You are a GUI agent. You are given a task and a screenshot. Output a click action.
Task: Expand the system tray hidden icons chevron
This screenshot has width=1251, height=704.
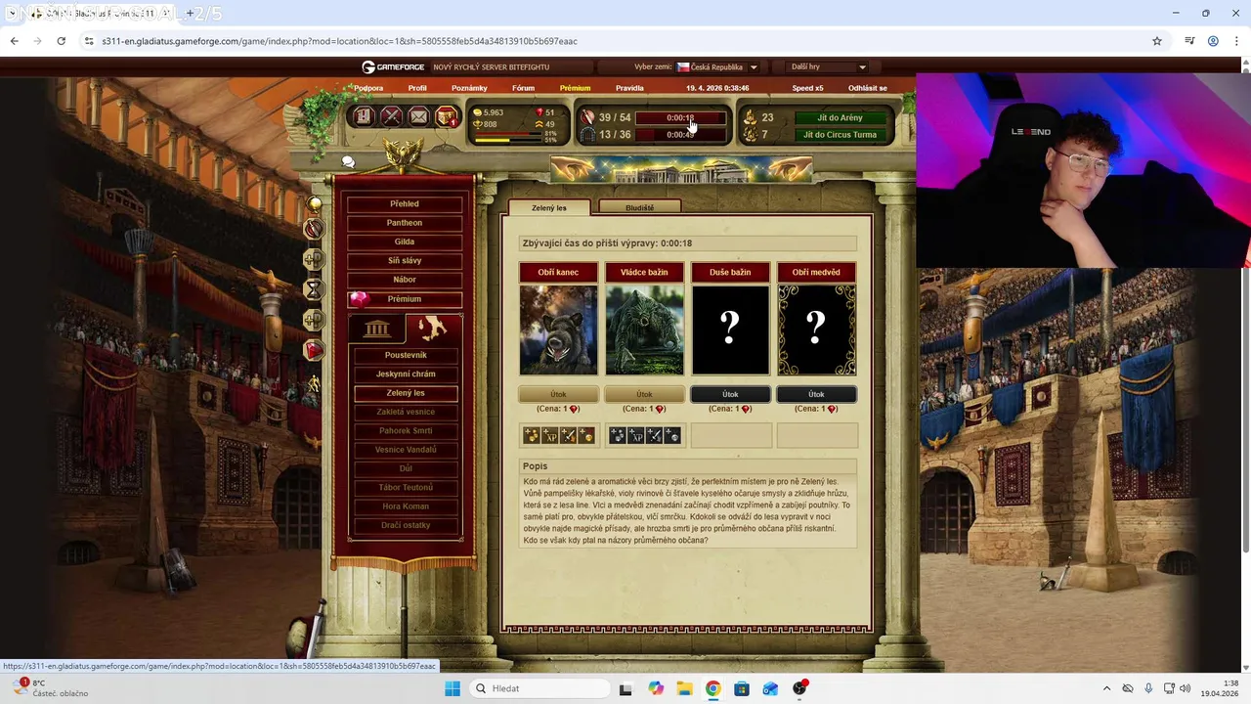point(1106,688)
